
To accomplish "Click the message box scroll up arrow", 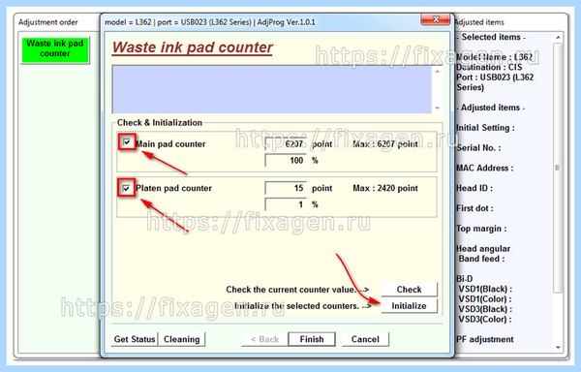I will [x=438, y=72].
